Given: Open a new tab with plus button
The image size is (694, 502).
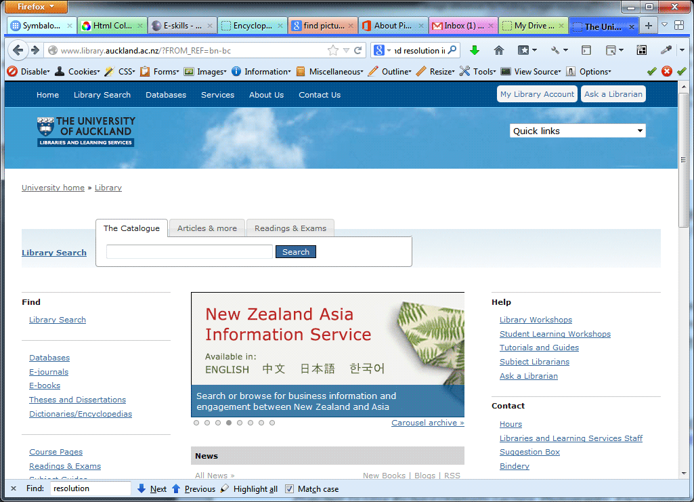Looking at the screenshot, I should coord(649,26).
